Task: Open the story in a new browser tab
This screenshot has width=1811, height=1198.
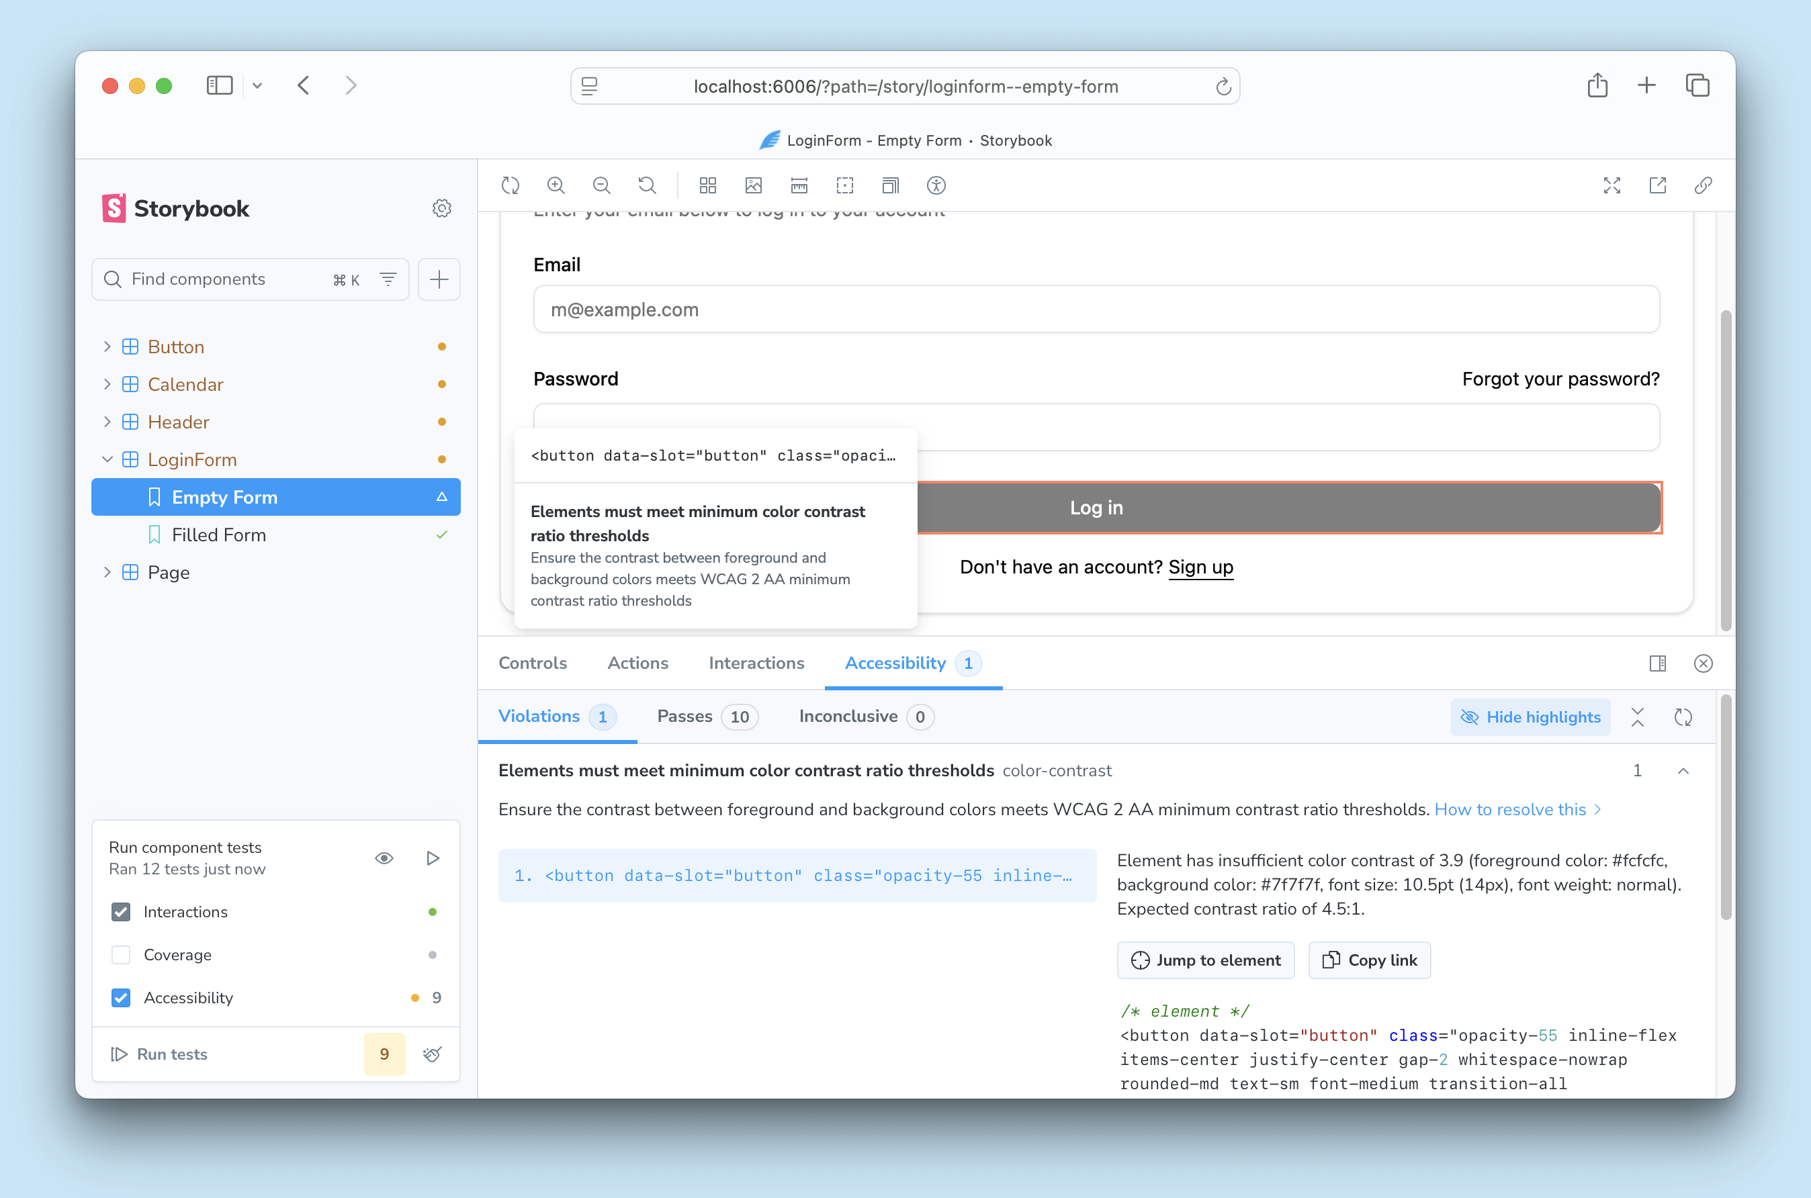Action: point(1657,185)
